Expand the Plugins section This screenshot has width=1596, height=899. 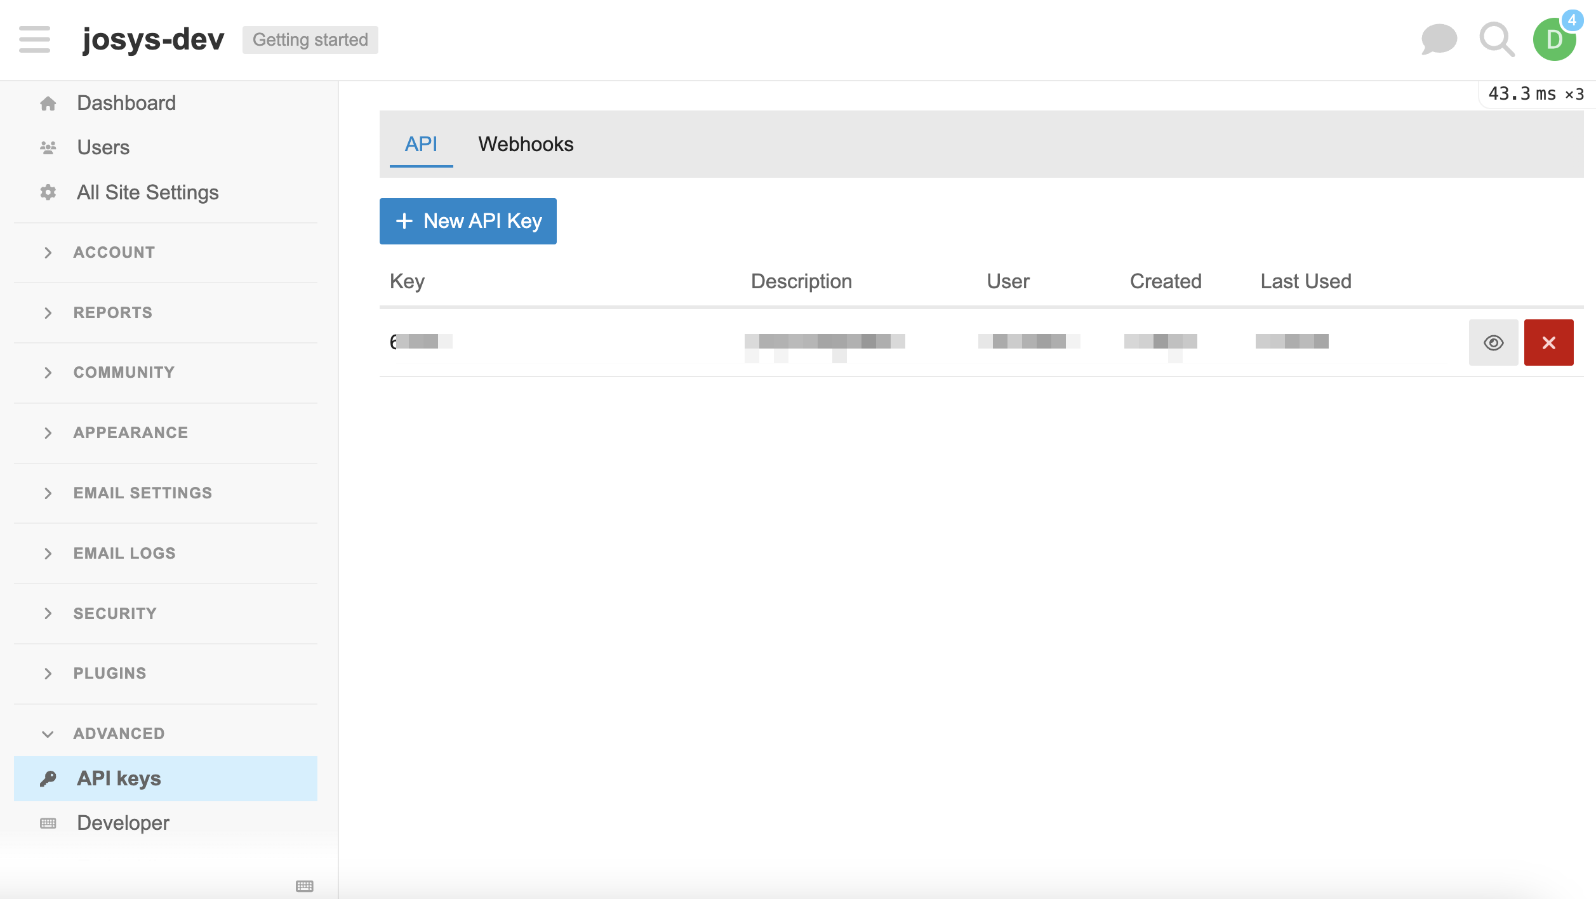point(110,673)
